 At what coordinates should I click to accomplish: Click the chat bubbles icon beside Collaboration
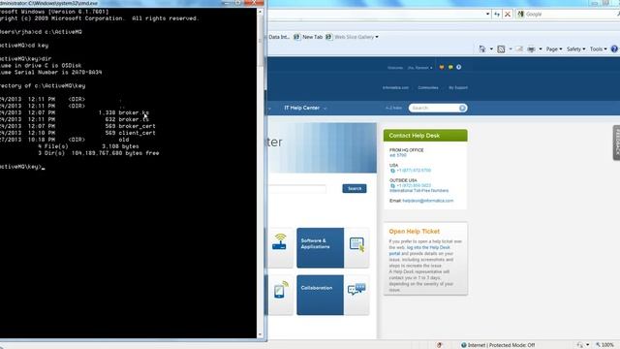(356, 289)
